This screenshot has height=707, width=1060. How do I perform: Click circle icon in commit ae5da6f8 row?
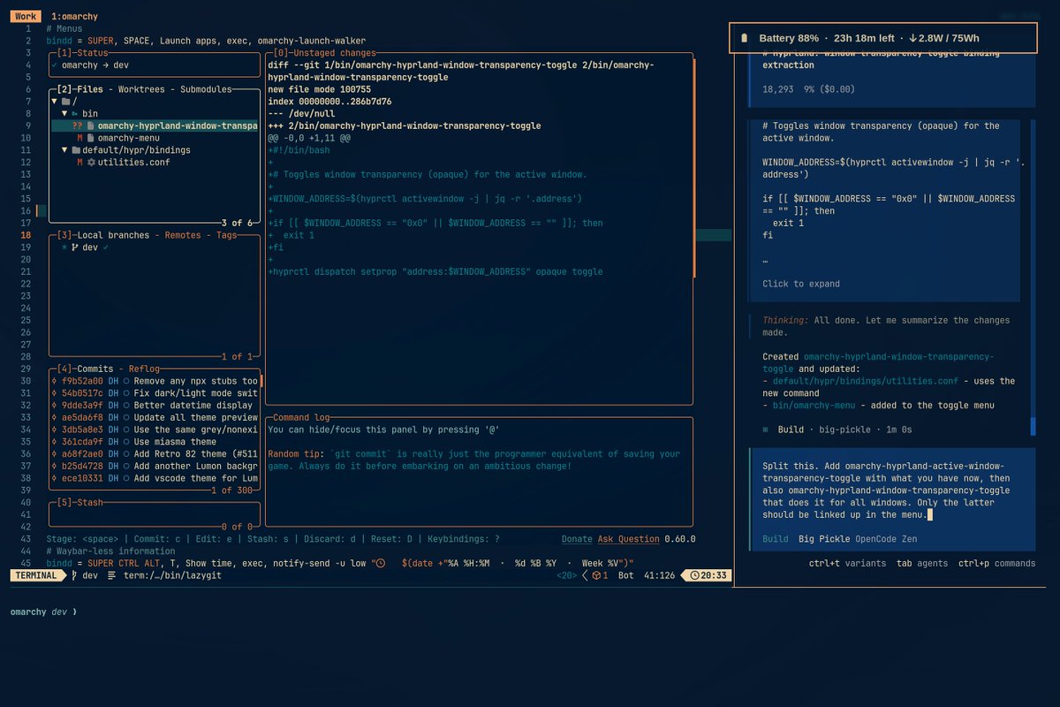(x=126, y=417)
